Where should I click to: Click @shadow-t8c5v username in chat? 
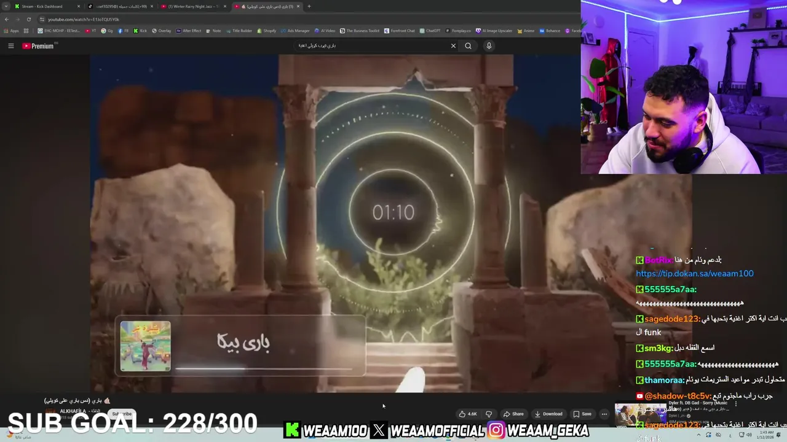[x=678, y=396]
